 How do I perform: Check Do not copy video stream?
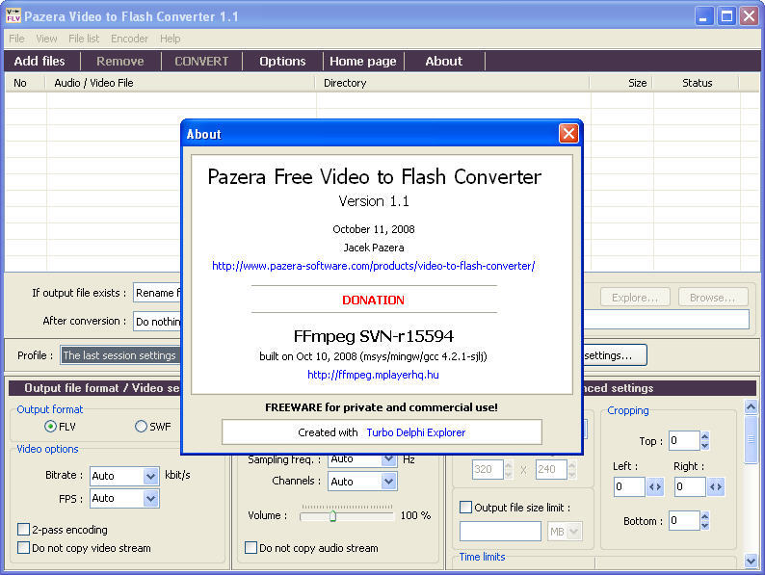click(23, 547)
